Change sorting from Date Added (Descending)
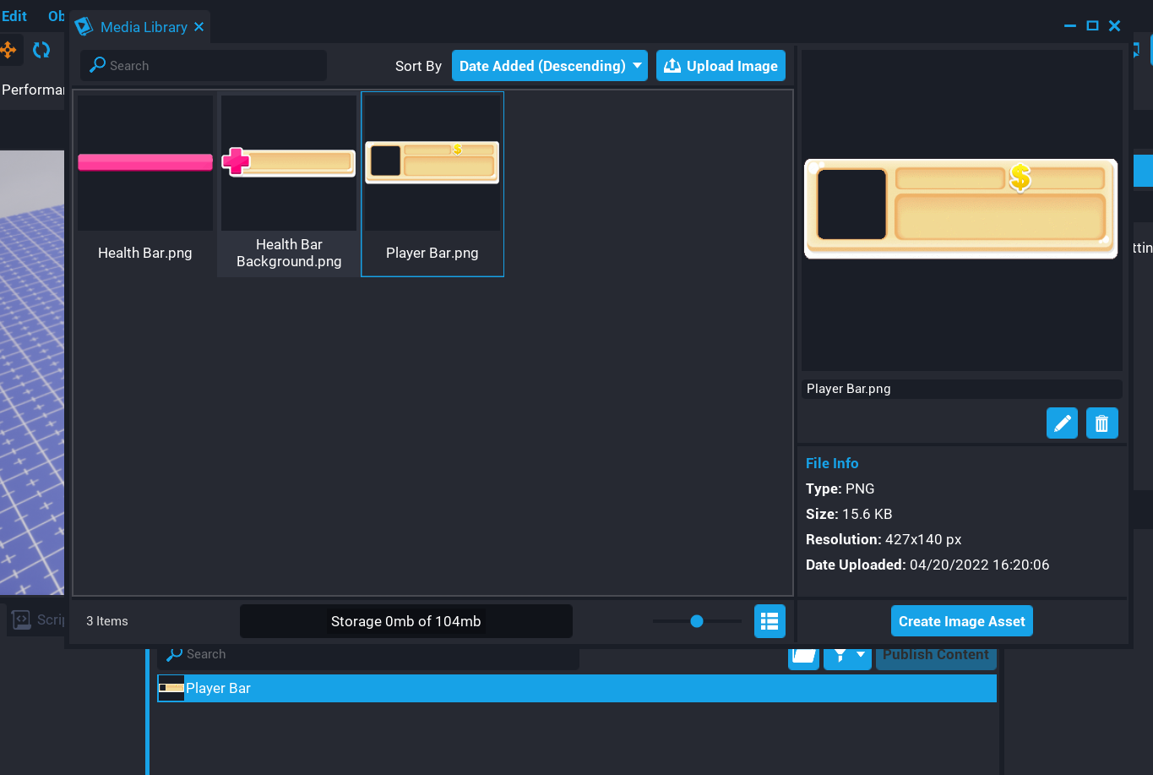 pyautogui.click(x=549, y=65)
